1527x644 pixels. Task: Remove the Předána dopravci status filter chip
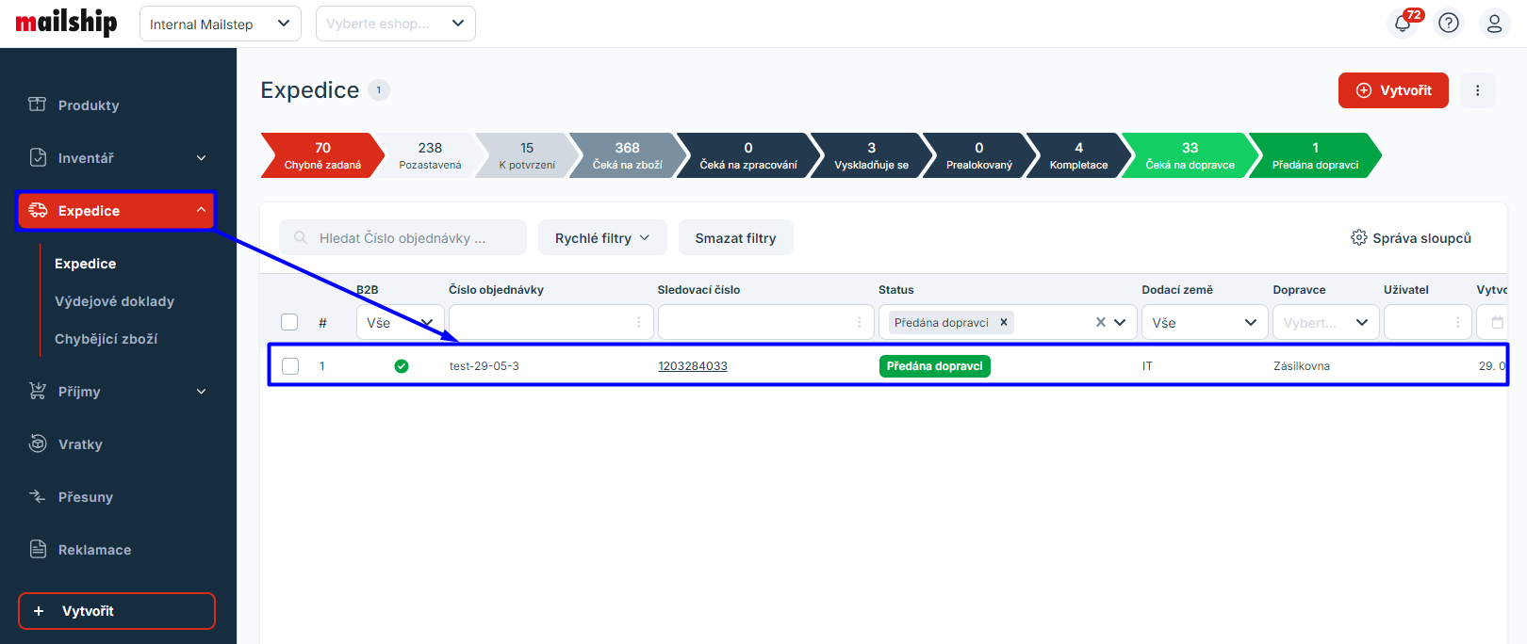pyautogui.click(x=1004, y=322)
